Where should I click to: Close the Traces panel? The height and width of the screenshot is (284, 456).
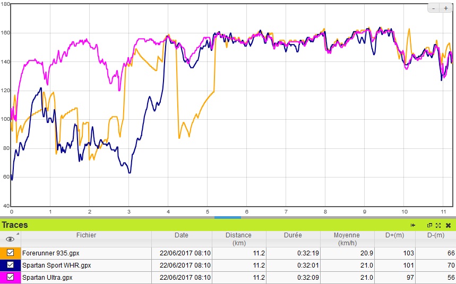point(449,225)
